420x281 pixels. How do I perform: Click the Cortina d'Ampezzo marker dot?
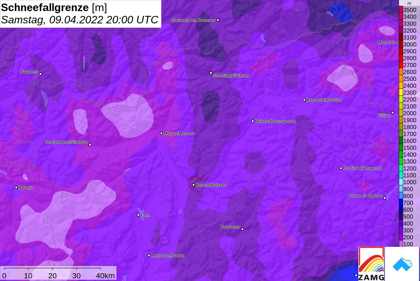(x=341, y=168)
